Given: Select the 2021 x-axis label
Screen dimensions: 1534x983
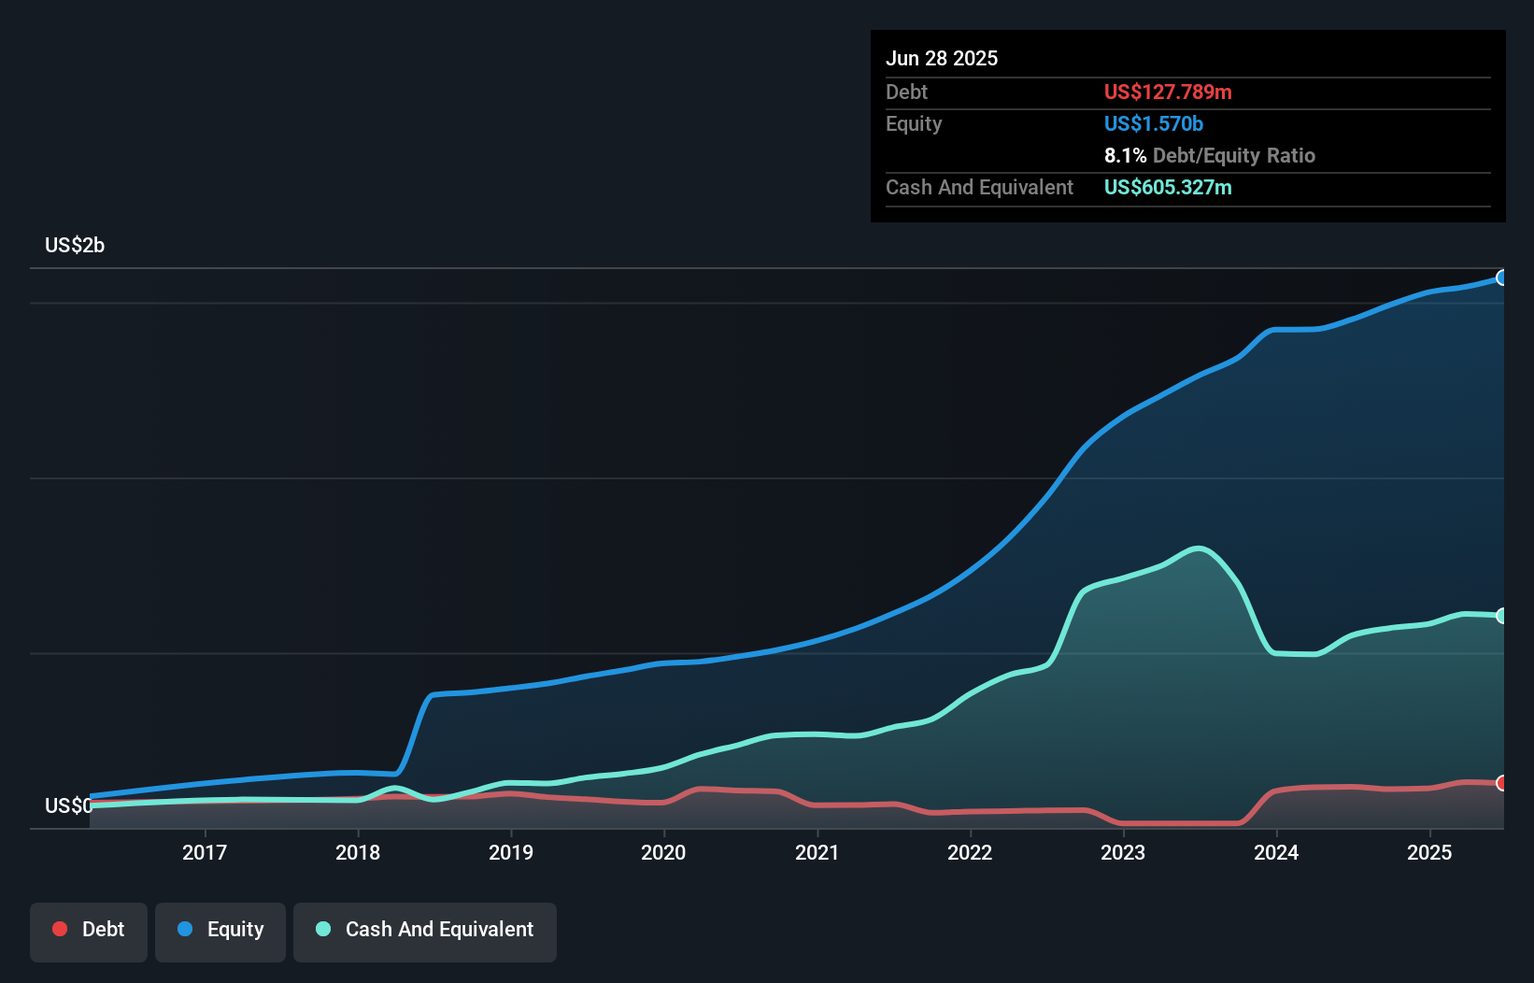Looking at the screenshot, I should (817, 852).
